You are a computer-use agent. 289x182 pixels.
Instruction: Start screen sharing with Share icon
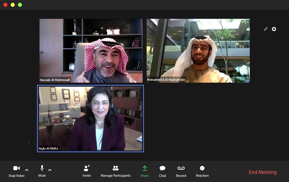point(145,168)
